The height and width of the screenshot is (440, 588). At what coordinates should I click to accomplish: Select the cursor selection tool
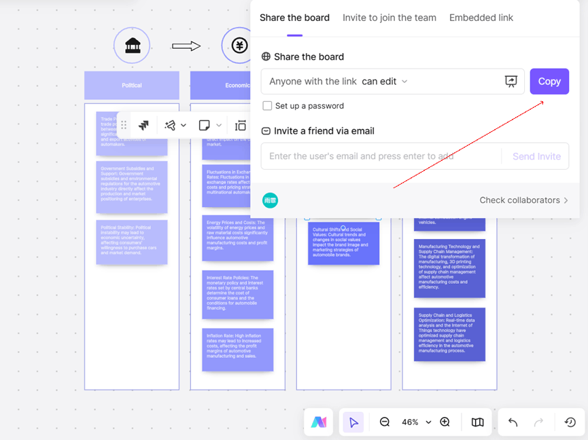tap(353, 422)
